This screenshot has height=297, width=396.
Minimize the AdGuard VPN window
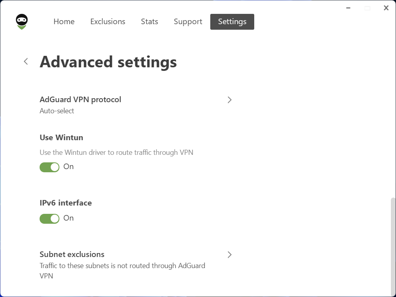coord(348,8)
